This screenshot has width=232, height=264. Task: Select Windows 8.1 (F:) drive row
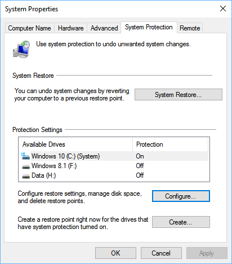pos(114,166)
